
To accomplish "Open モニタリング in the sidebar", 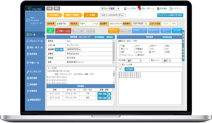I will click(34, 71).
